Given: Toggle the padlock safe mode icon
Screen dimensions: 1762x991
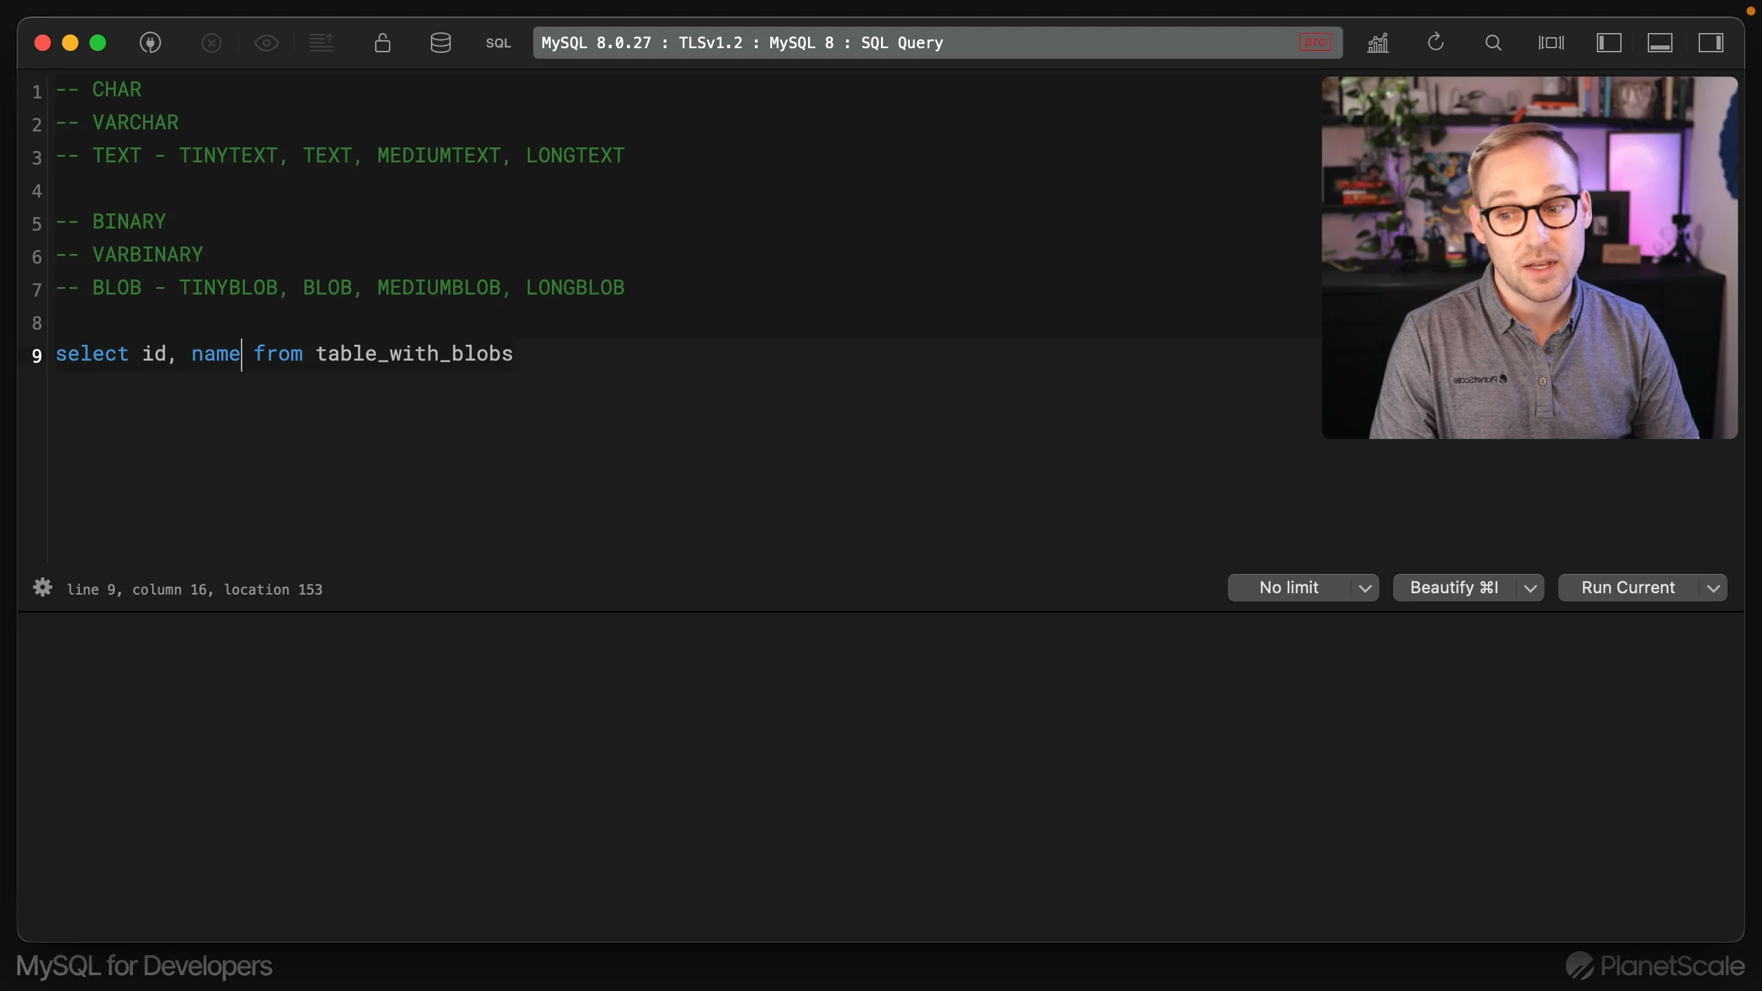Looking at the screenshot, I should (383, 43).
